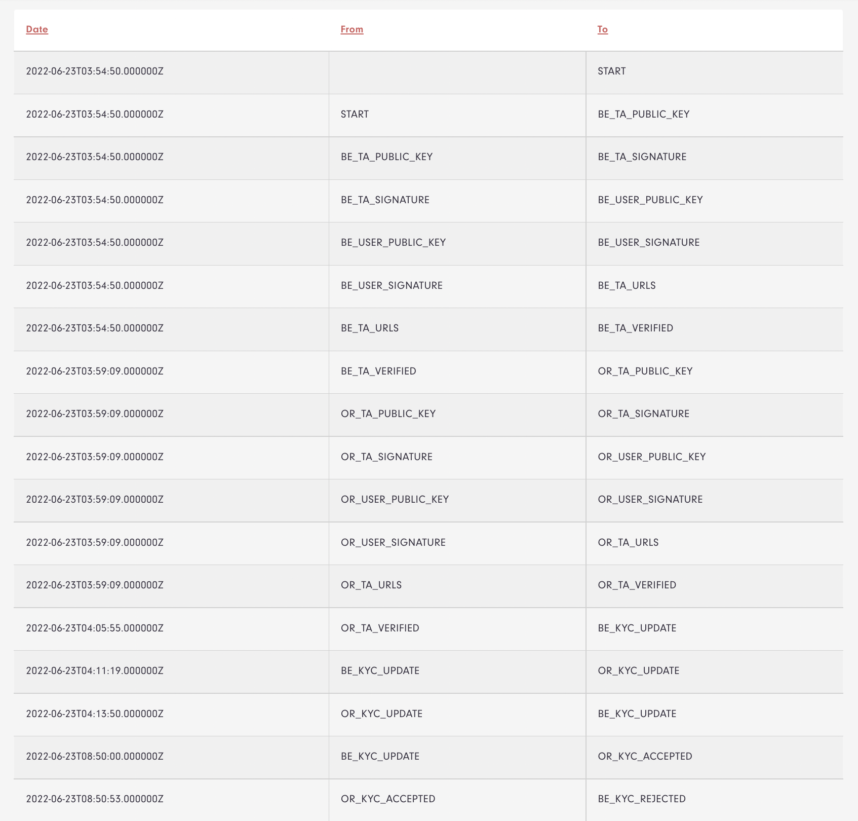This screenshot has width=858, height=821.
Task: Select BE_USER_SIGNATURE in the From column
Action: [x=392, y=285]
